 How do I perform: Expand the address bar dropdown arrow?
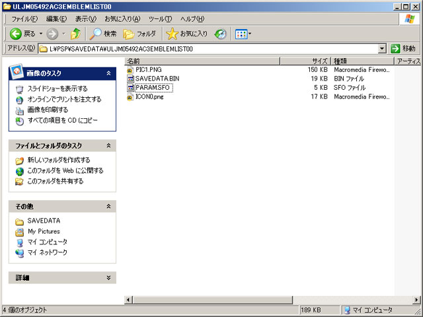point(382,49)
